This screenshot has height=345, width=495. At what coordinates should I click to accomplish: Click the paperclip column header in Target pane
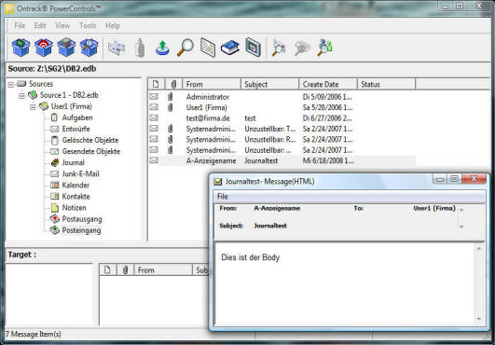point(125,270)
